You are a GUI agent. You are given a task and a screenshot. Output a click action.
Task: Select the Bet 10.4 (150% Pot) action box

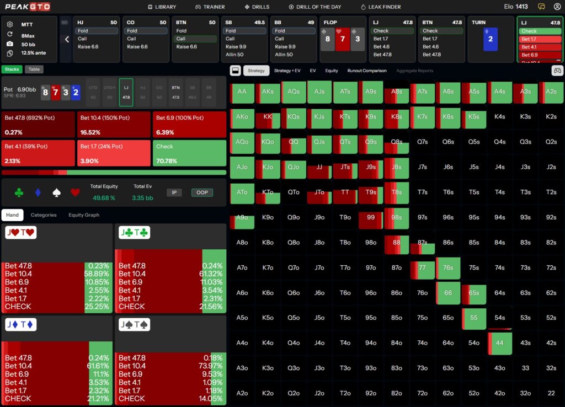(x=113, y=125)
